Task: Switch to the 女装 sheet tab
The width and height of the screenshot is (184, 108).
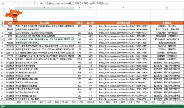Action: (x=49, y=102)
